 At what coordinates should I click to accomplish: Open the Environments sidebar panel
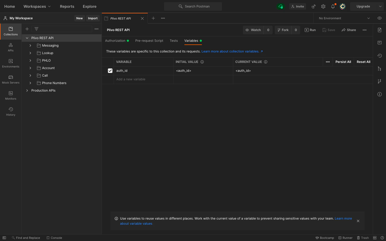[11, 63]
